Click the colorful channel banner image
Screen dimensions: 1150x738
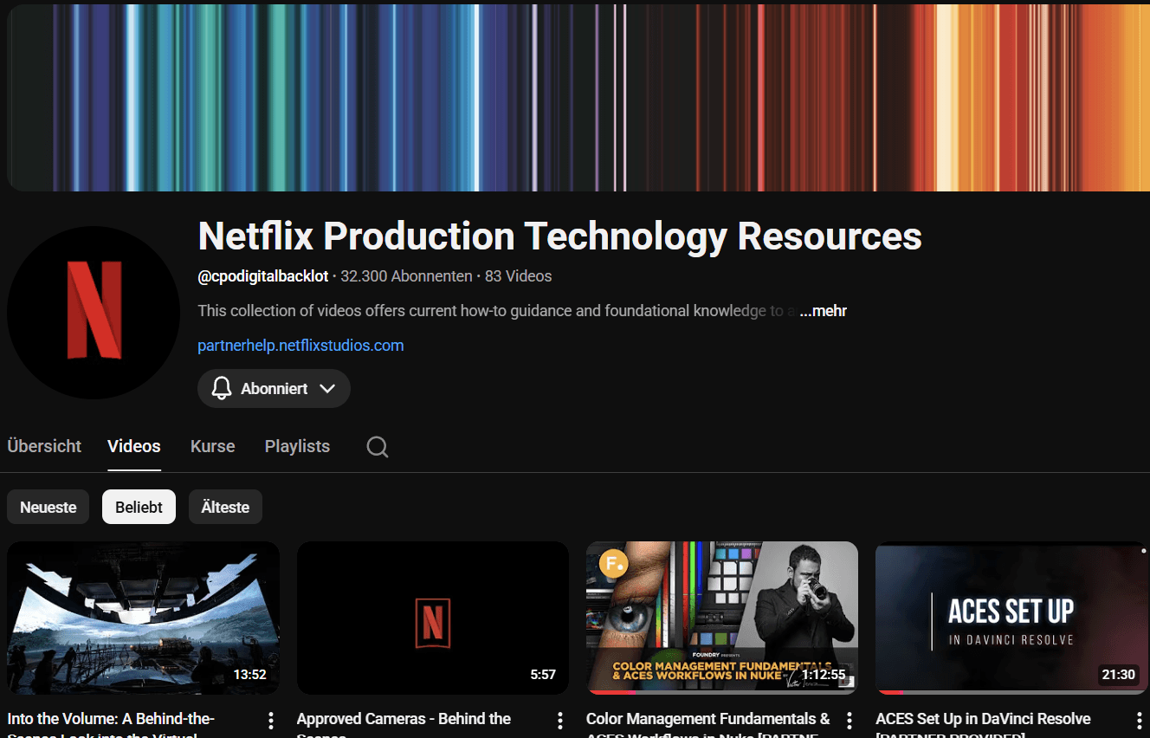coord(578,97)
